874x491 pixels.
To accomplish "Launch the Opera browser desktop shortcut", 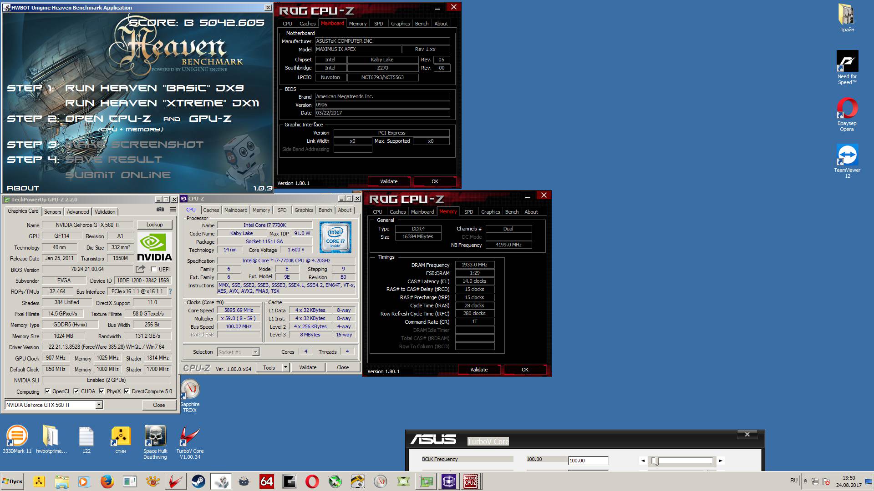I will (x=847, y=115).
